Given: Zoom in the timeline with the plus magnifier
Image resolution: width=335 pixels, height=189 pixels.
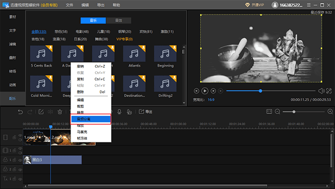Looking at the screenshot, I should [x=330, y=111].
